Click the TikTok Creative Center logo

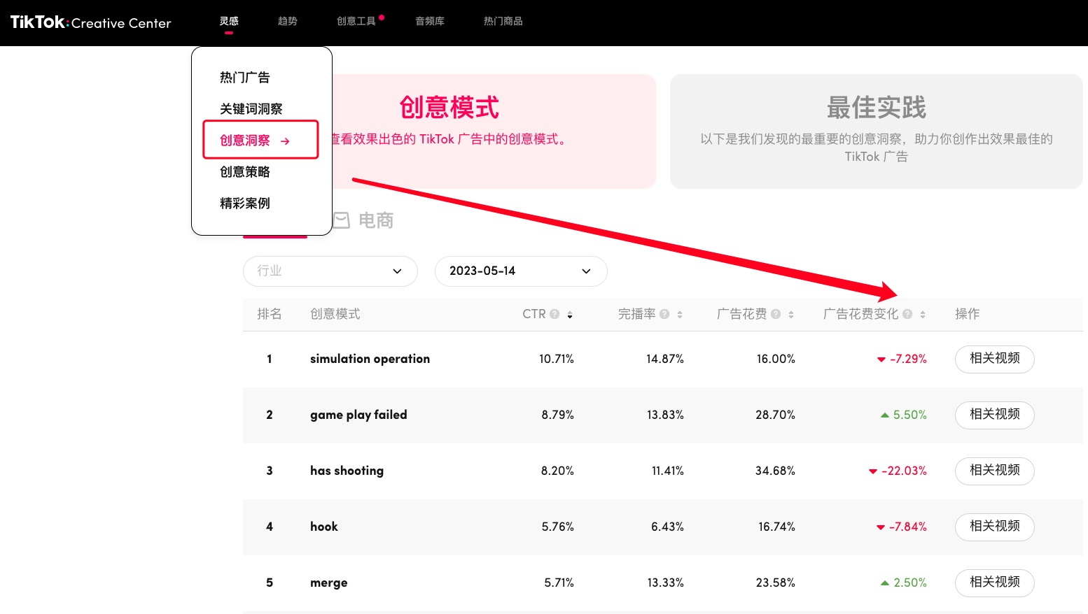[90, 22]
